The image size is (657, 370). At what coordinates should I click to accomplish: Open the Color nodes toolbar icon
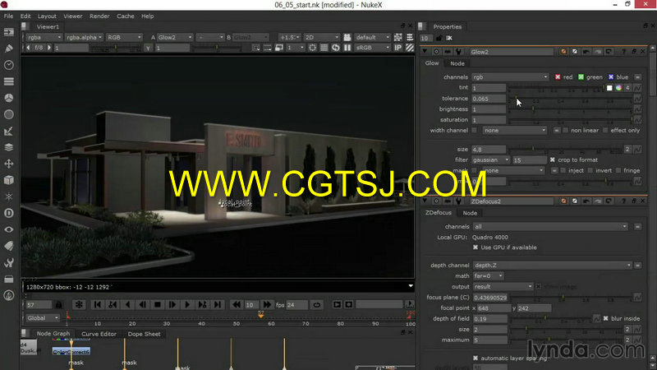[x=9, y=98]
